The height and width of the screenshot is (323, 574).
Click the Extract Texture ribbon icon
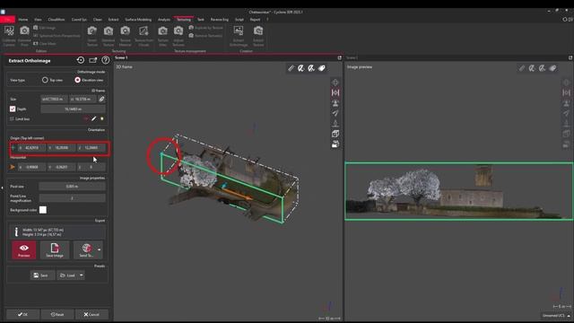tap(258, 36)
